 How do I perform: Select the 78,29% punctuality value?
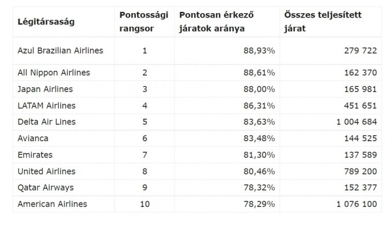pos(260,204)
